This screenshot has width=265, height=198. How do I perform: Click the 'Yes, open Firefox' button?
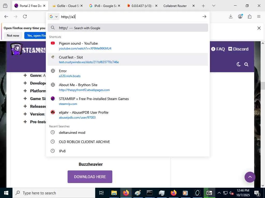(35, 36)
